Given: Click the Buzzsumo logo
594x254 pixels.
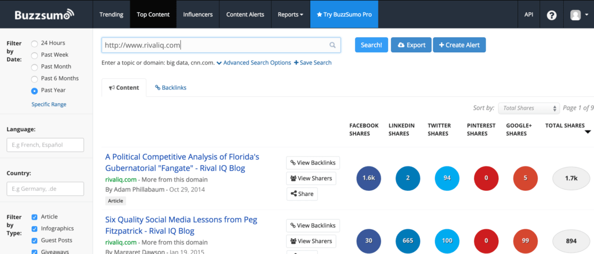Looking at the screenshot, I should click(x=44, y=14).
